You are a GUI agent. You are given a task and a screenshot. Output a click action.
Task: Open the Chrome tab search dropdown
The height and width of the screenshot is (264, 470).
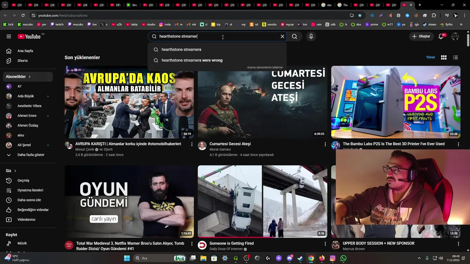(x=5, y=5)
